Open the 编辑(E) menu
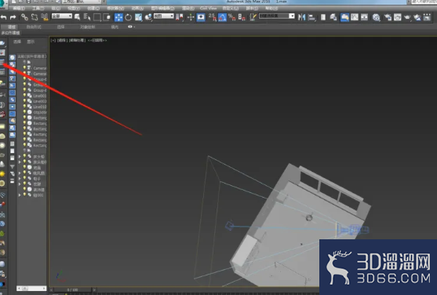This screenshot has height=295, width=437. 19,9
